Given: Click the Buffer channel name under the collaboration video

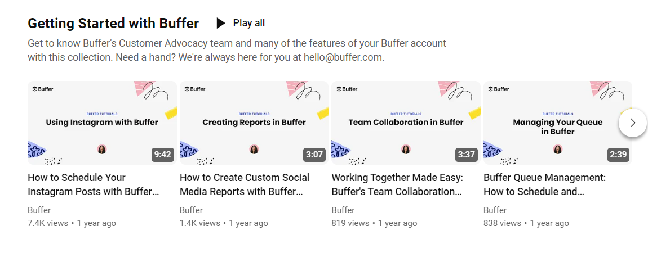Looking at the screenshot, I should [x=343, y=210].
